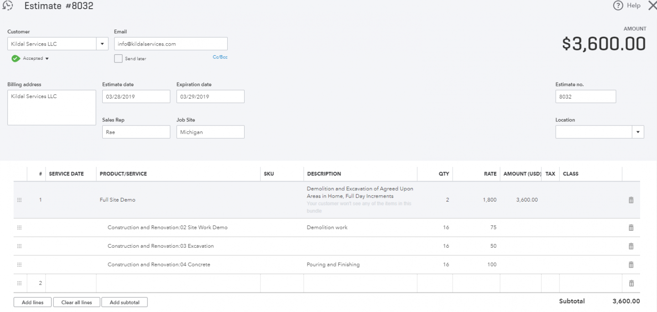This screenshot has width=657, height=312.
Task: Delete the 02 Site Work Demo line
Action: [631, 228]
